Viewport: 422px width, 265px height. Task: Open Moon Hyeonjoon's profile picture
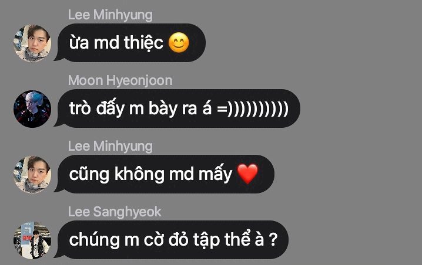point(32,108)
